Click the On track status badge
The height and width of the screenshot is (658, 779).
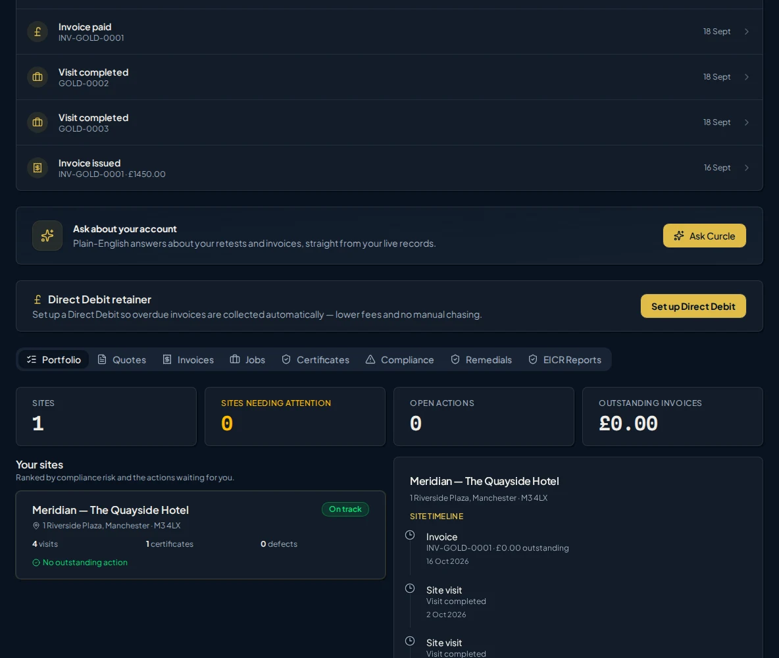pos(345,509)
